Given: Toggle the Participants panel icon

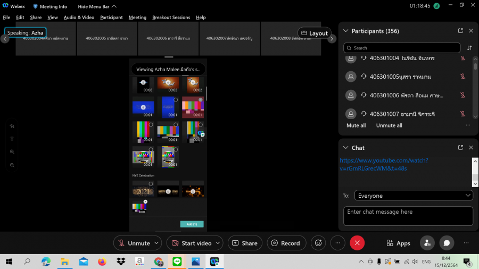Looking at the screenshot, I should tap(427, 243).
